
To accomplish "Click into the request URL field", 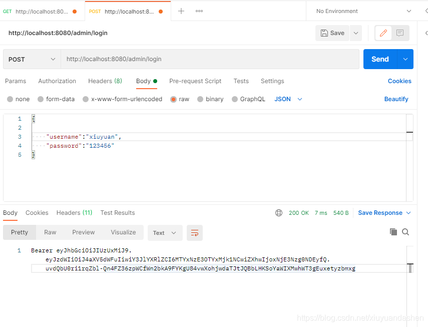I will (210, 59).
